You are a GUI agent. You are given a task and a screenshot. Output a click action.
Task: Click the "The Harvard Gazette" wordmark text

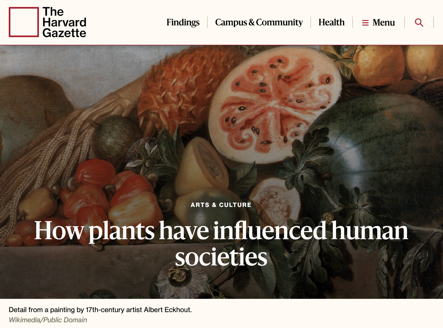click(x=64, y=22)
